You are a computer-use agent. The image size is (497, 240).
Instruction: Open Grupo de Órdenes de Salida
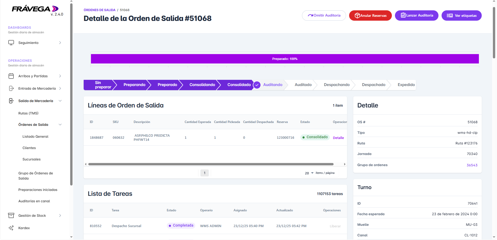pos(35,176)
